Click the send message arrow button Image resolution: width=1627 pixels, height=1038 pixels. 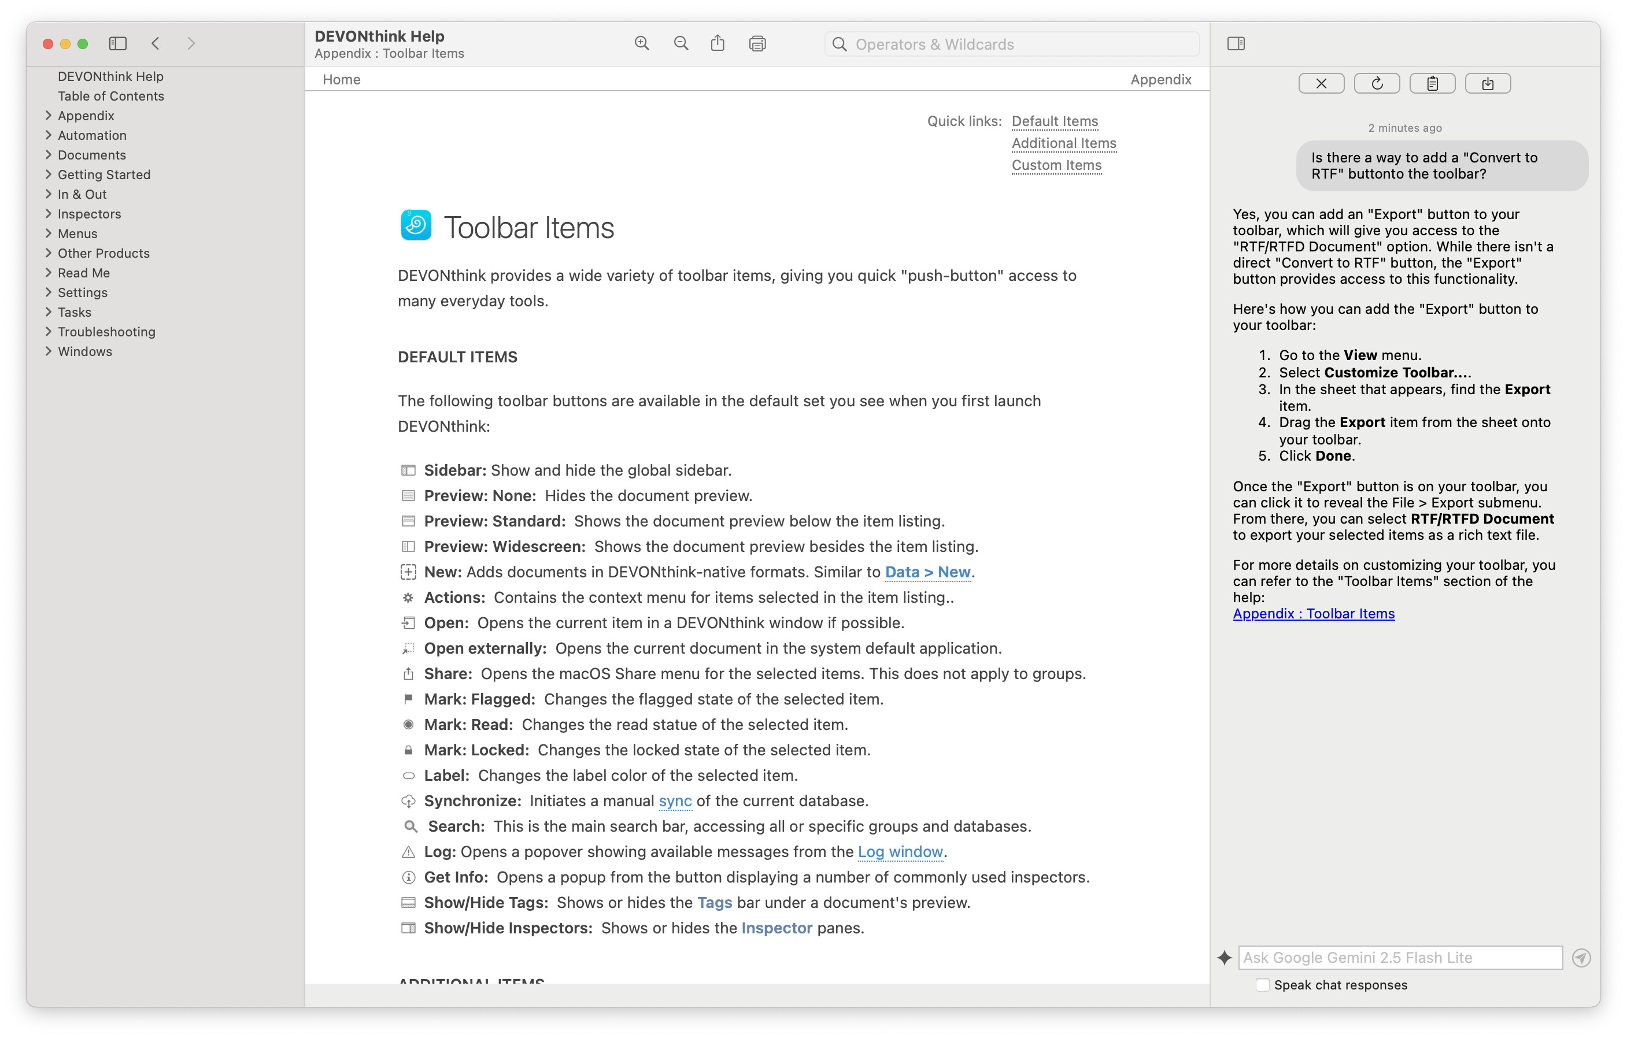click(1581, 958)
